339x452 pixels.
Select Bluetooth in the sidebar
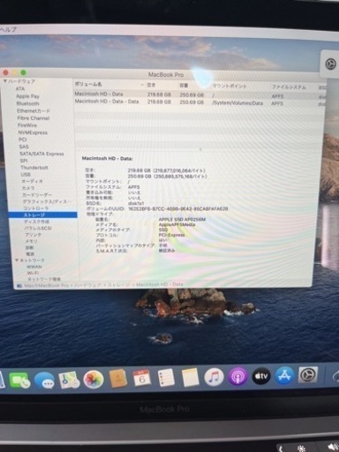27,103
